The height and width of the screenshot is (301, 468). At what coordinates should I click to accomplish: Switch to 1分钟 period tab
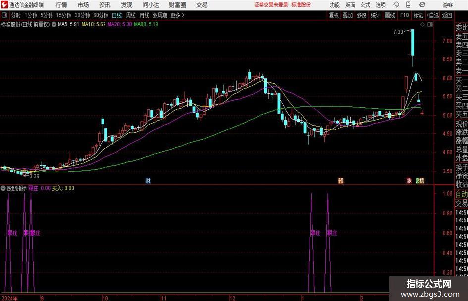[x=31, y=15]
